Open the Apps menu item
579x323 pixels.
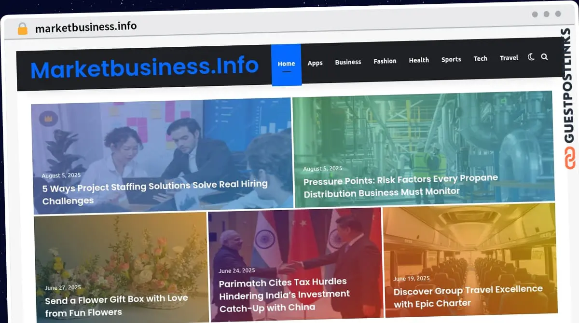tap(315, 63)
